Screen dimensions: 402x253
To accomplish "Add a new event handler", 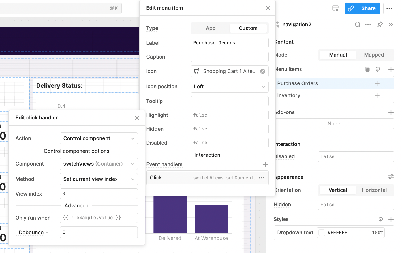I will pos(265,164).
